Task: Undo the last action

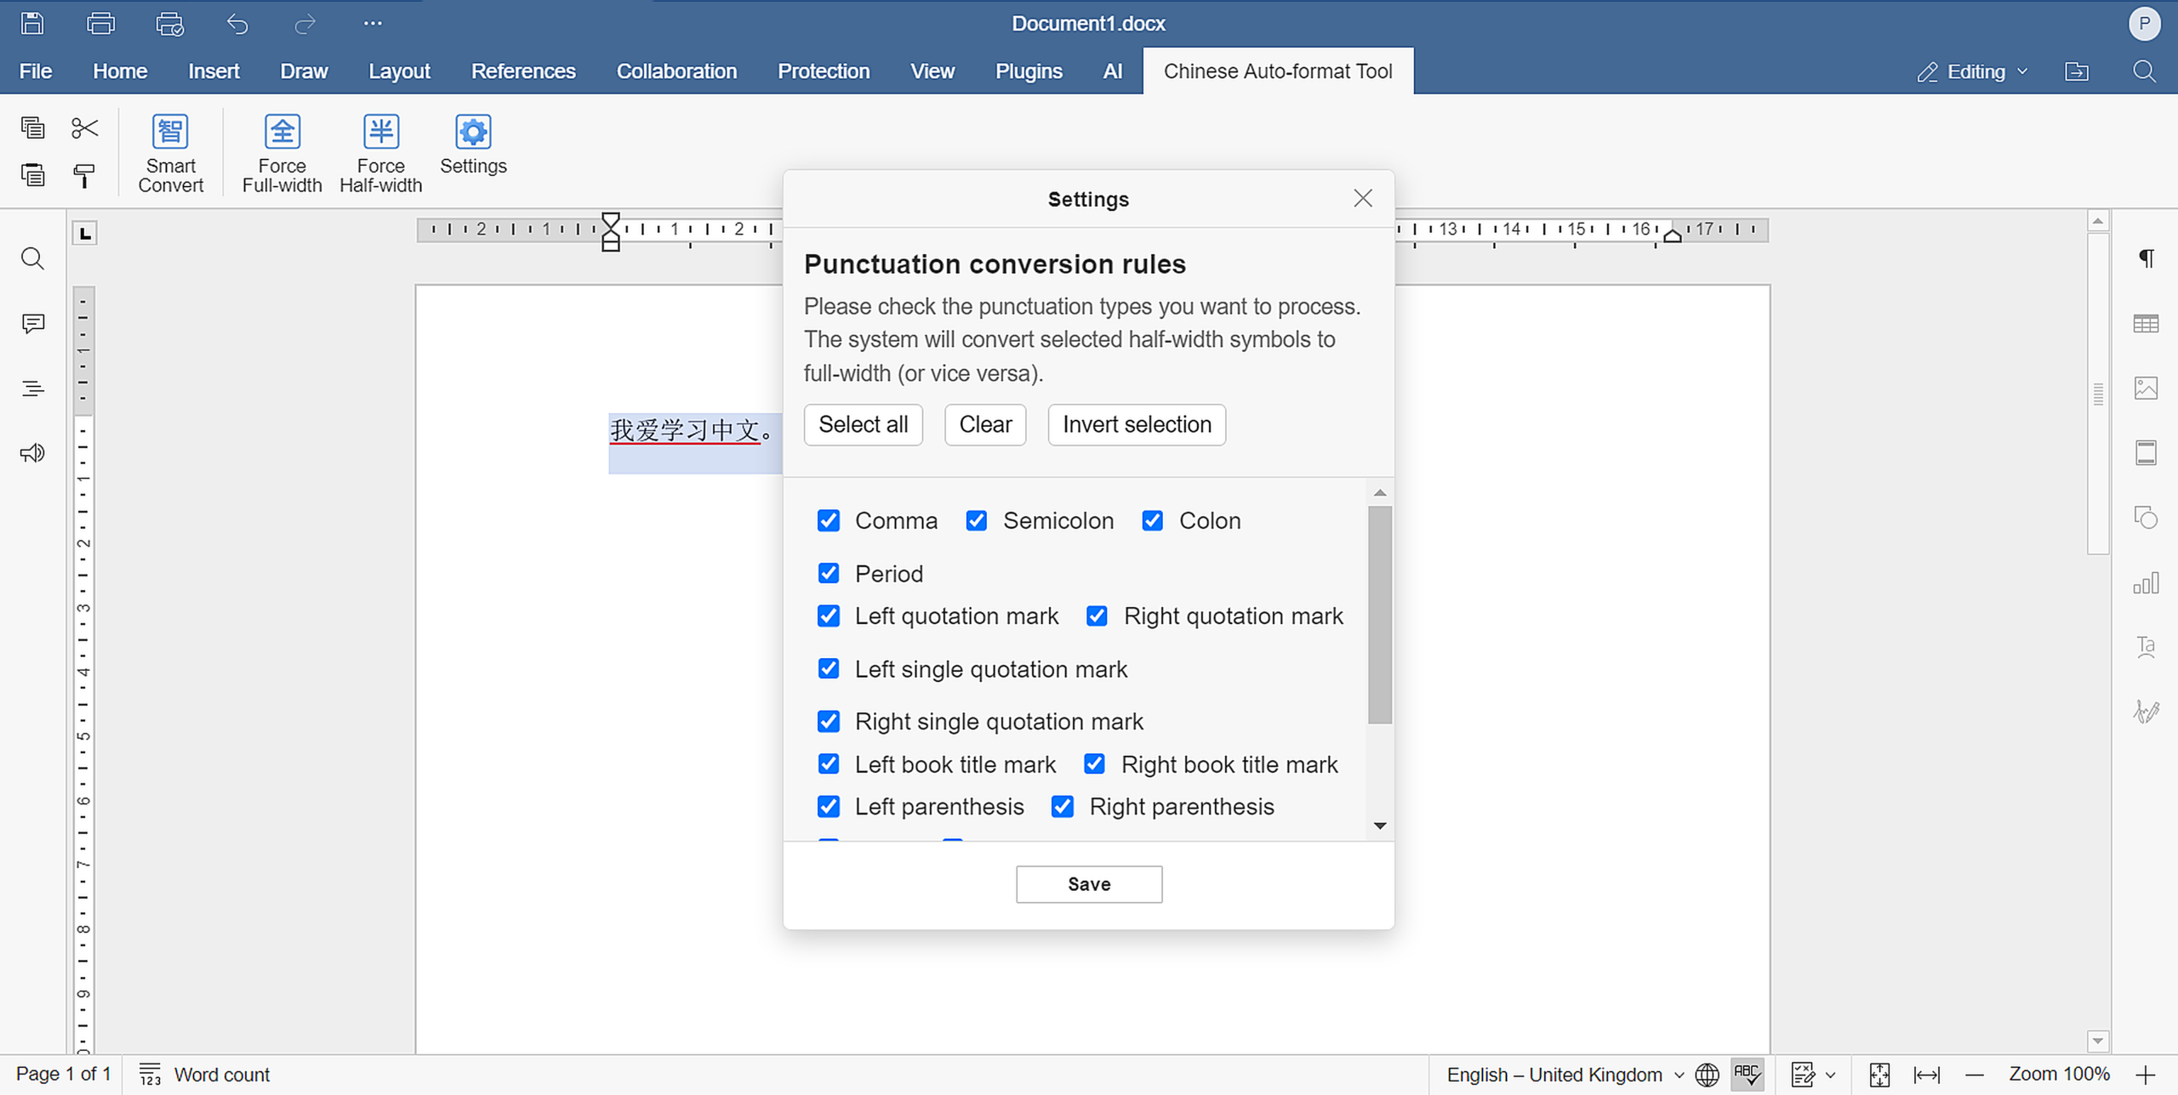Action: [237, 24]
